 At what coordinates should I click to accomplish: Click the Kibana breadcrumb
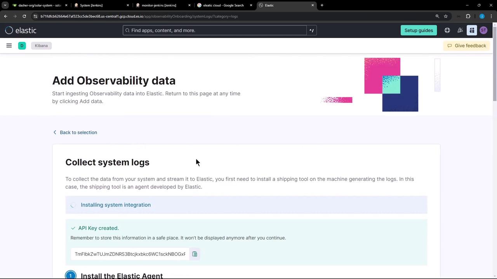pyautogui.click(x=41, y=46)
